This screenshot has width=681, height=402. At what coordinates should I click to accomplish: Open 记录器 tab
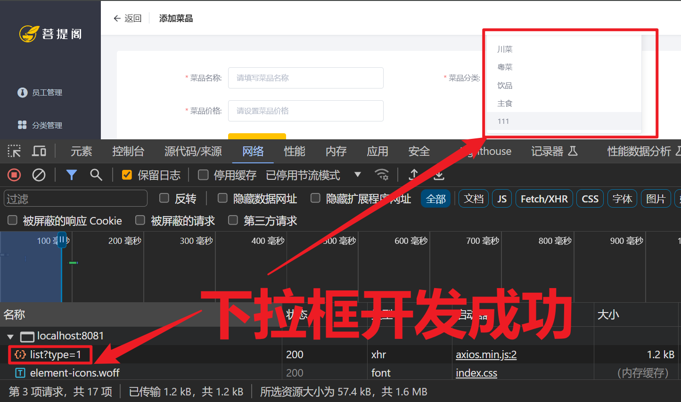(554, 151)
